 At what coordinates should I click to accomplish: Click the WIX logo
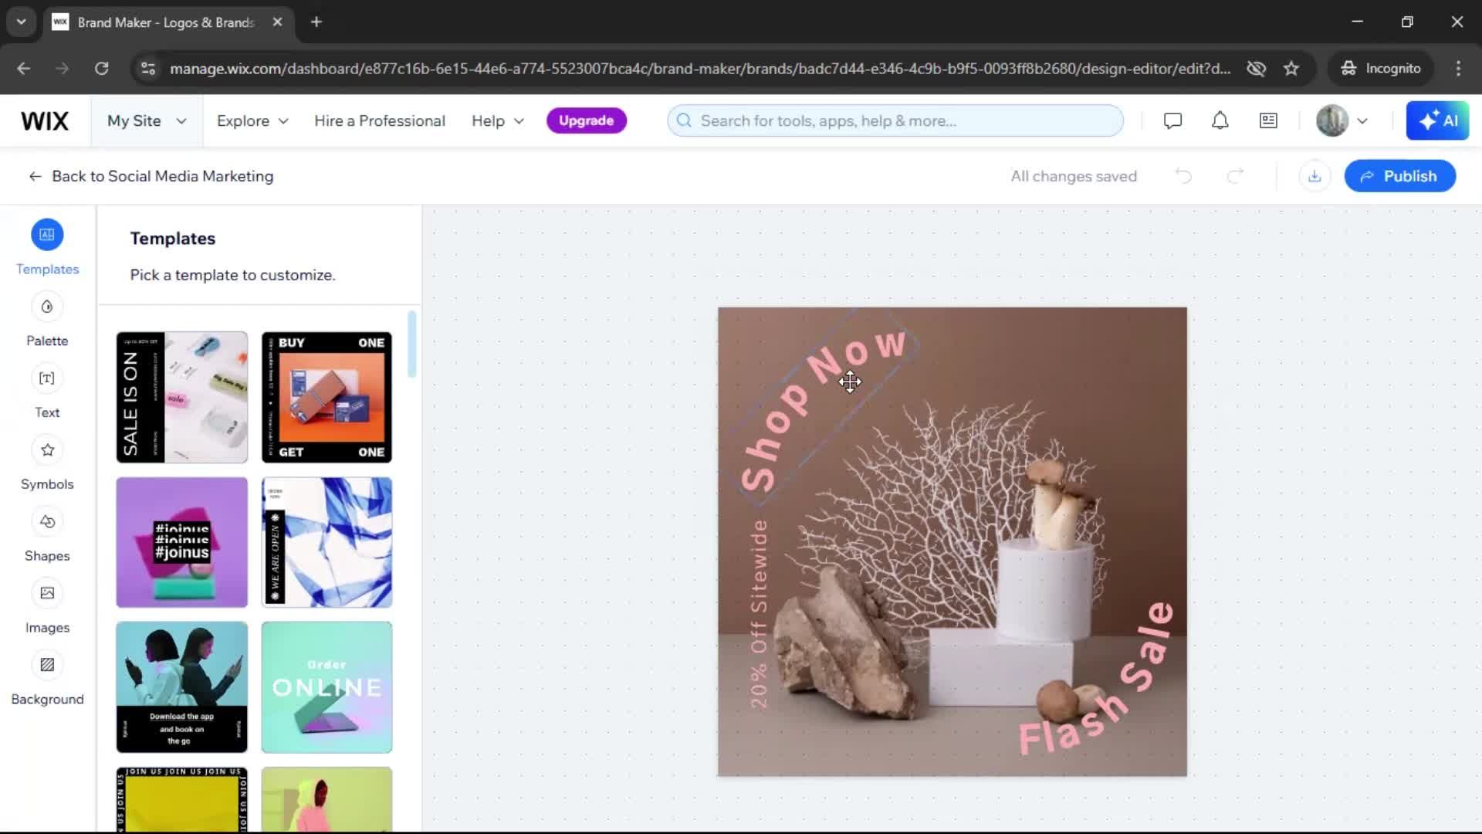tap(45, 120)
